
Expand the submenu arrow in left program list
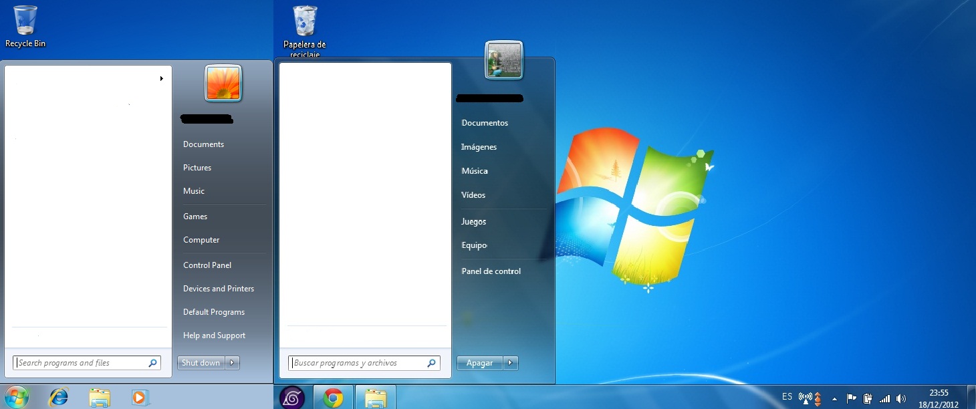161,79
